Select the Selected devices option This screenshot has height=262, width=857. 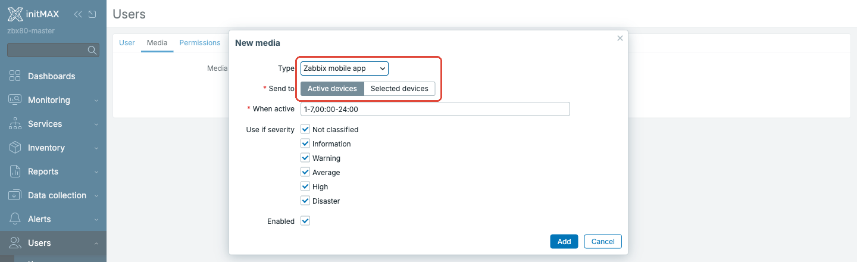[x=399, y=89]
